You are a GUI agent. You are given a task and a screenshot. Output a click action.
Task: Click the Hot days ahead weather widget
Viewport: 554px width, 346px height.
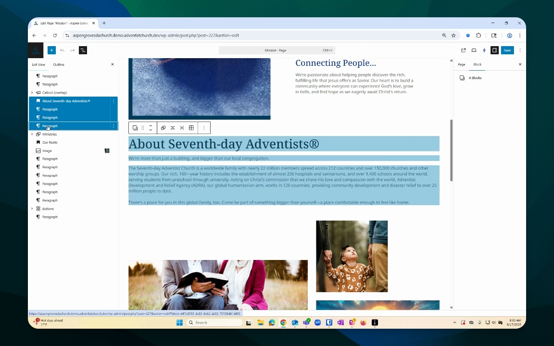[49, 322]
